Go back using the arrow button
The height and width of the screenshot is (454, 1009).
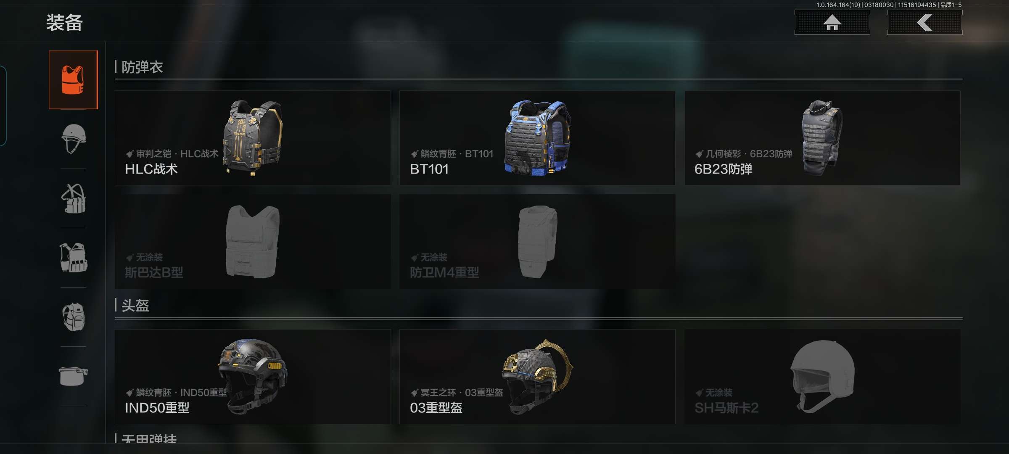point(924,22)
